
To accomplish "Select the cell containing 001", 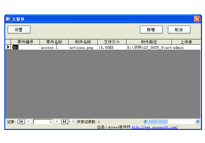I will click(x=25, y=47).
